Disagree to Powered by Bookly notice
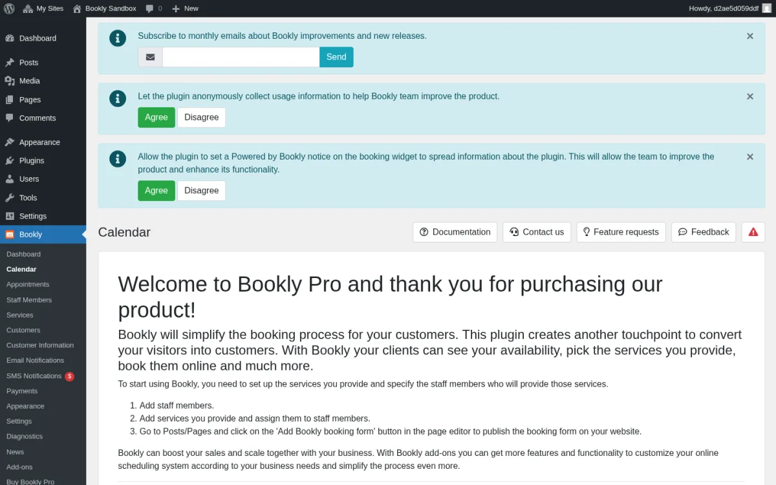Screen dimensions: 776x485 coord(202,191)
